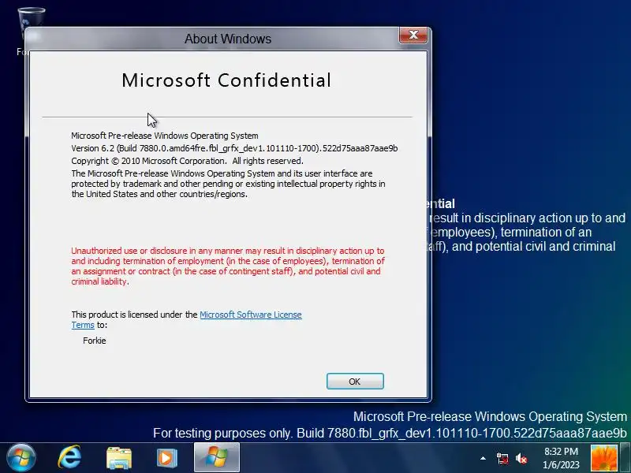Click the 'Microsoft Pre-release Windows Operating System' dialog line
Screen dimensions: 631x473
165,136
